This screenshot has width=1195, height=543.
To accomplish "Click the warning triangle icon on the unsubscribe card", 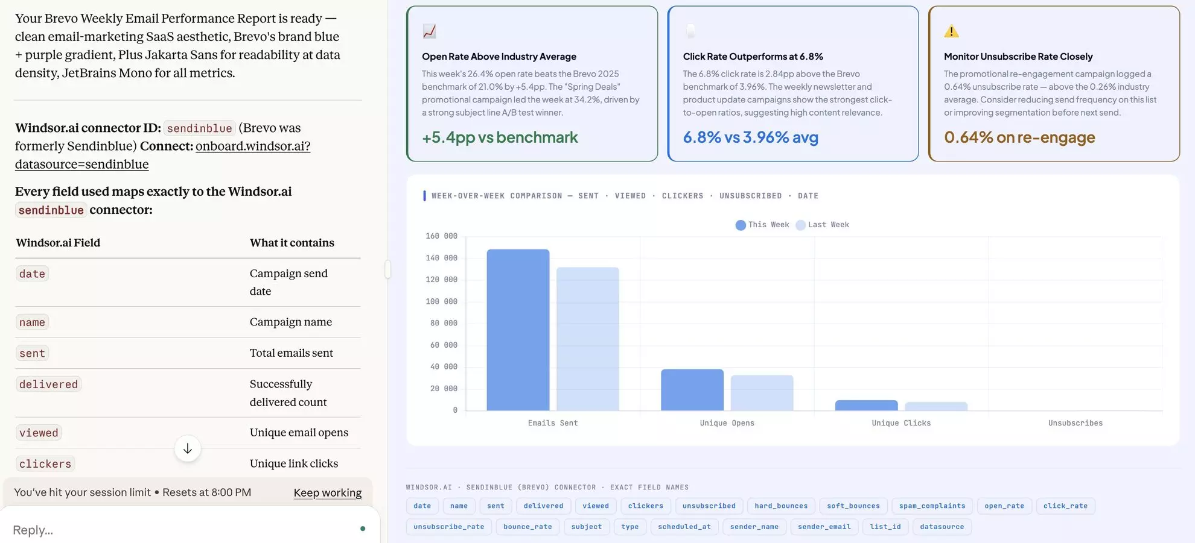I will (952, 30).
